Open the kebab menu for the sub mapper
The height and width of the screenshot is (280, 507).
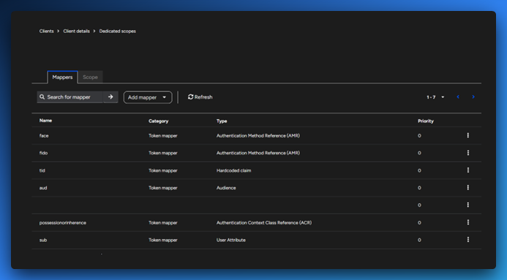click(x=468, y=240)
